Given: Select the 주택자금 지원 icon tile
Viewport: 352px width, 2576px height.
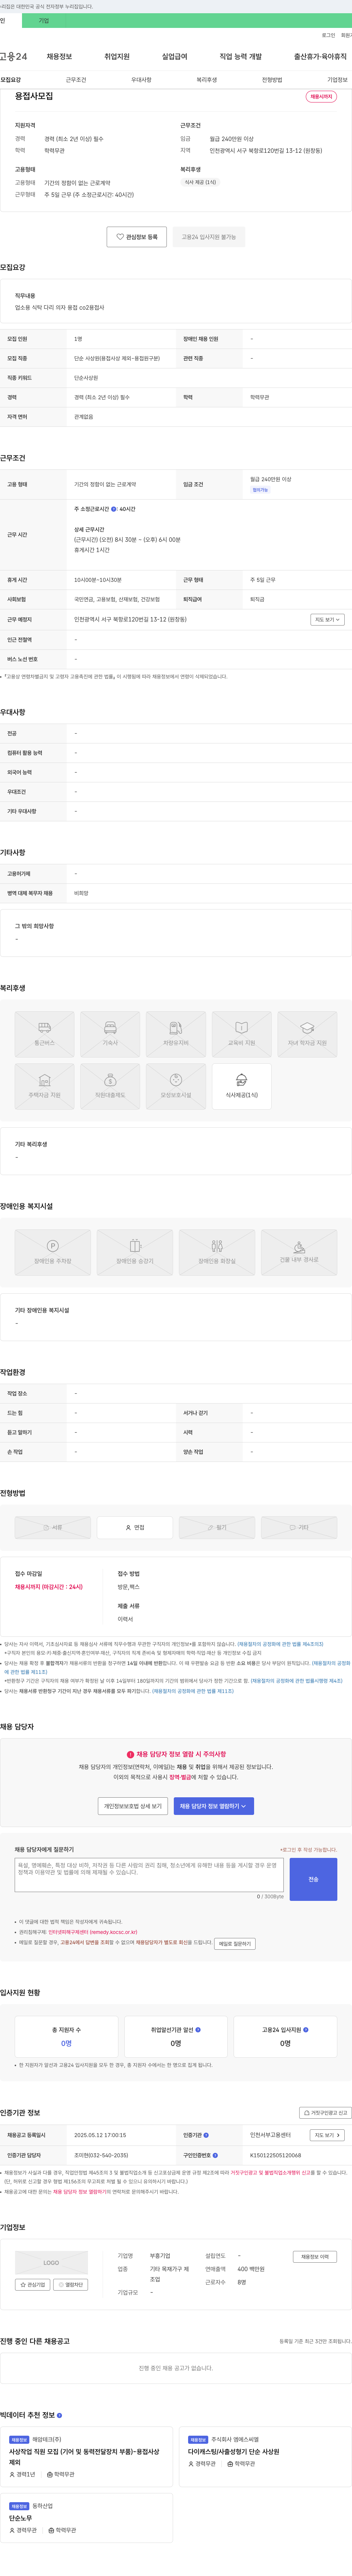Looking at the screenshot, I should tap(44, 1086).
